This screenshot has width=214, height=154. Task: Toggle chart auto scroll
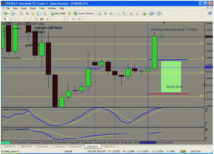pos(131,13)
